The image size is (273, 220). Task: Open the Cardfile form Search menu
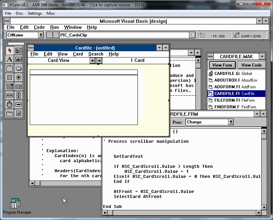[x=96, y=54]
